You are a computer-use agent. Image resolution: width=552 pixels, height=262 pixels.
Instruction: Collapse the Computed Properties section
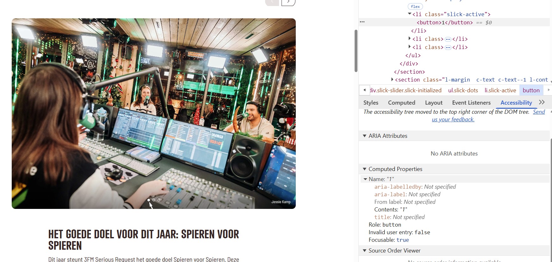(x=364, y=169)
